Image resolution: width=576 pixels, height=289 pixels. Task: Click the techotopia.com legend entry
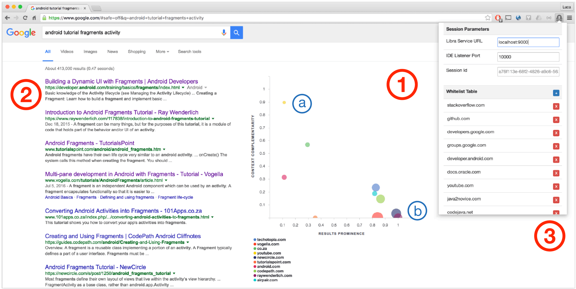click(270, 240)
